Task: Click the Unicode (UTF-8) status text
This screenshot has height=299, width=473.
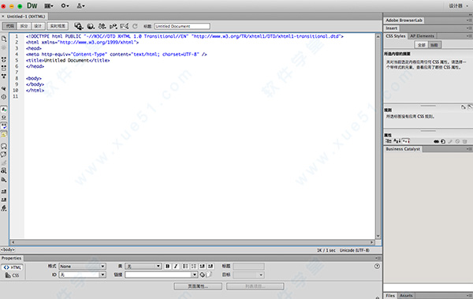Action: click(x=355, y=250)
